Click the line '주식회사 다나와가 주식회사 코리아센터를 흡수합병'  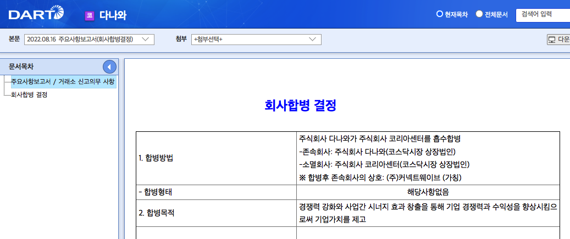pyautogui.click(x=380, y=139)
